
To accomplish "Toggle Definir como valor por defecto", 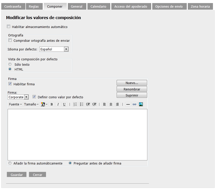I will (34, 97).
